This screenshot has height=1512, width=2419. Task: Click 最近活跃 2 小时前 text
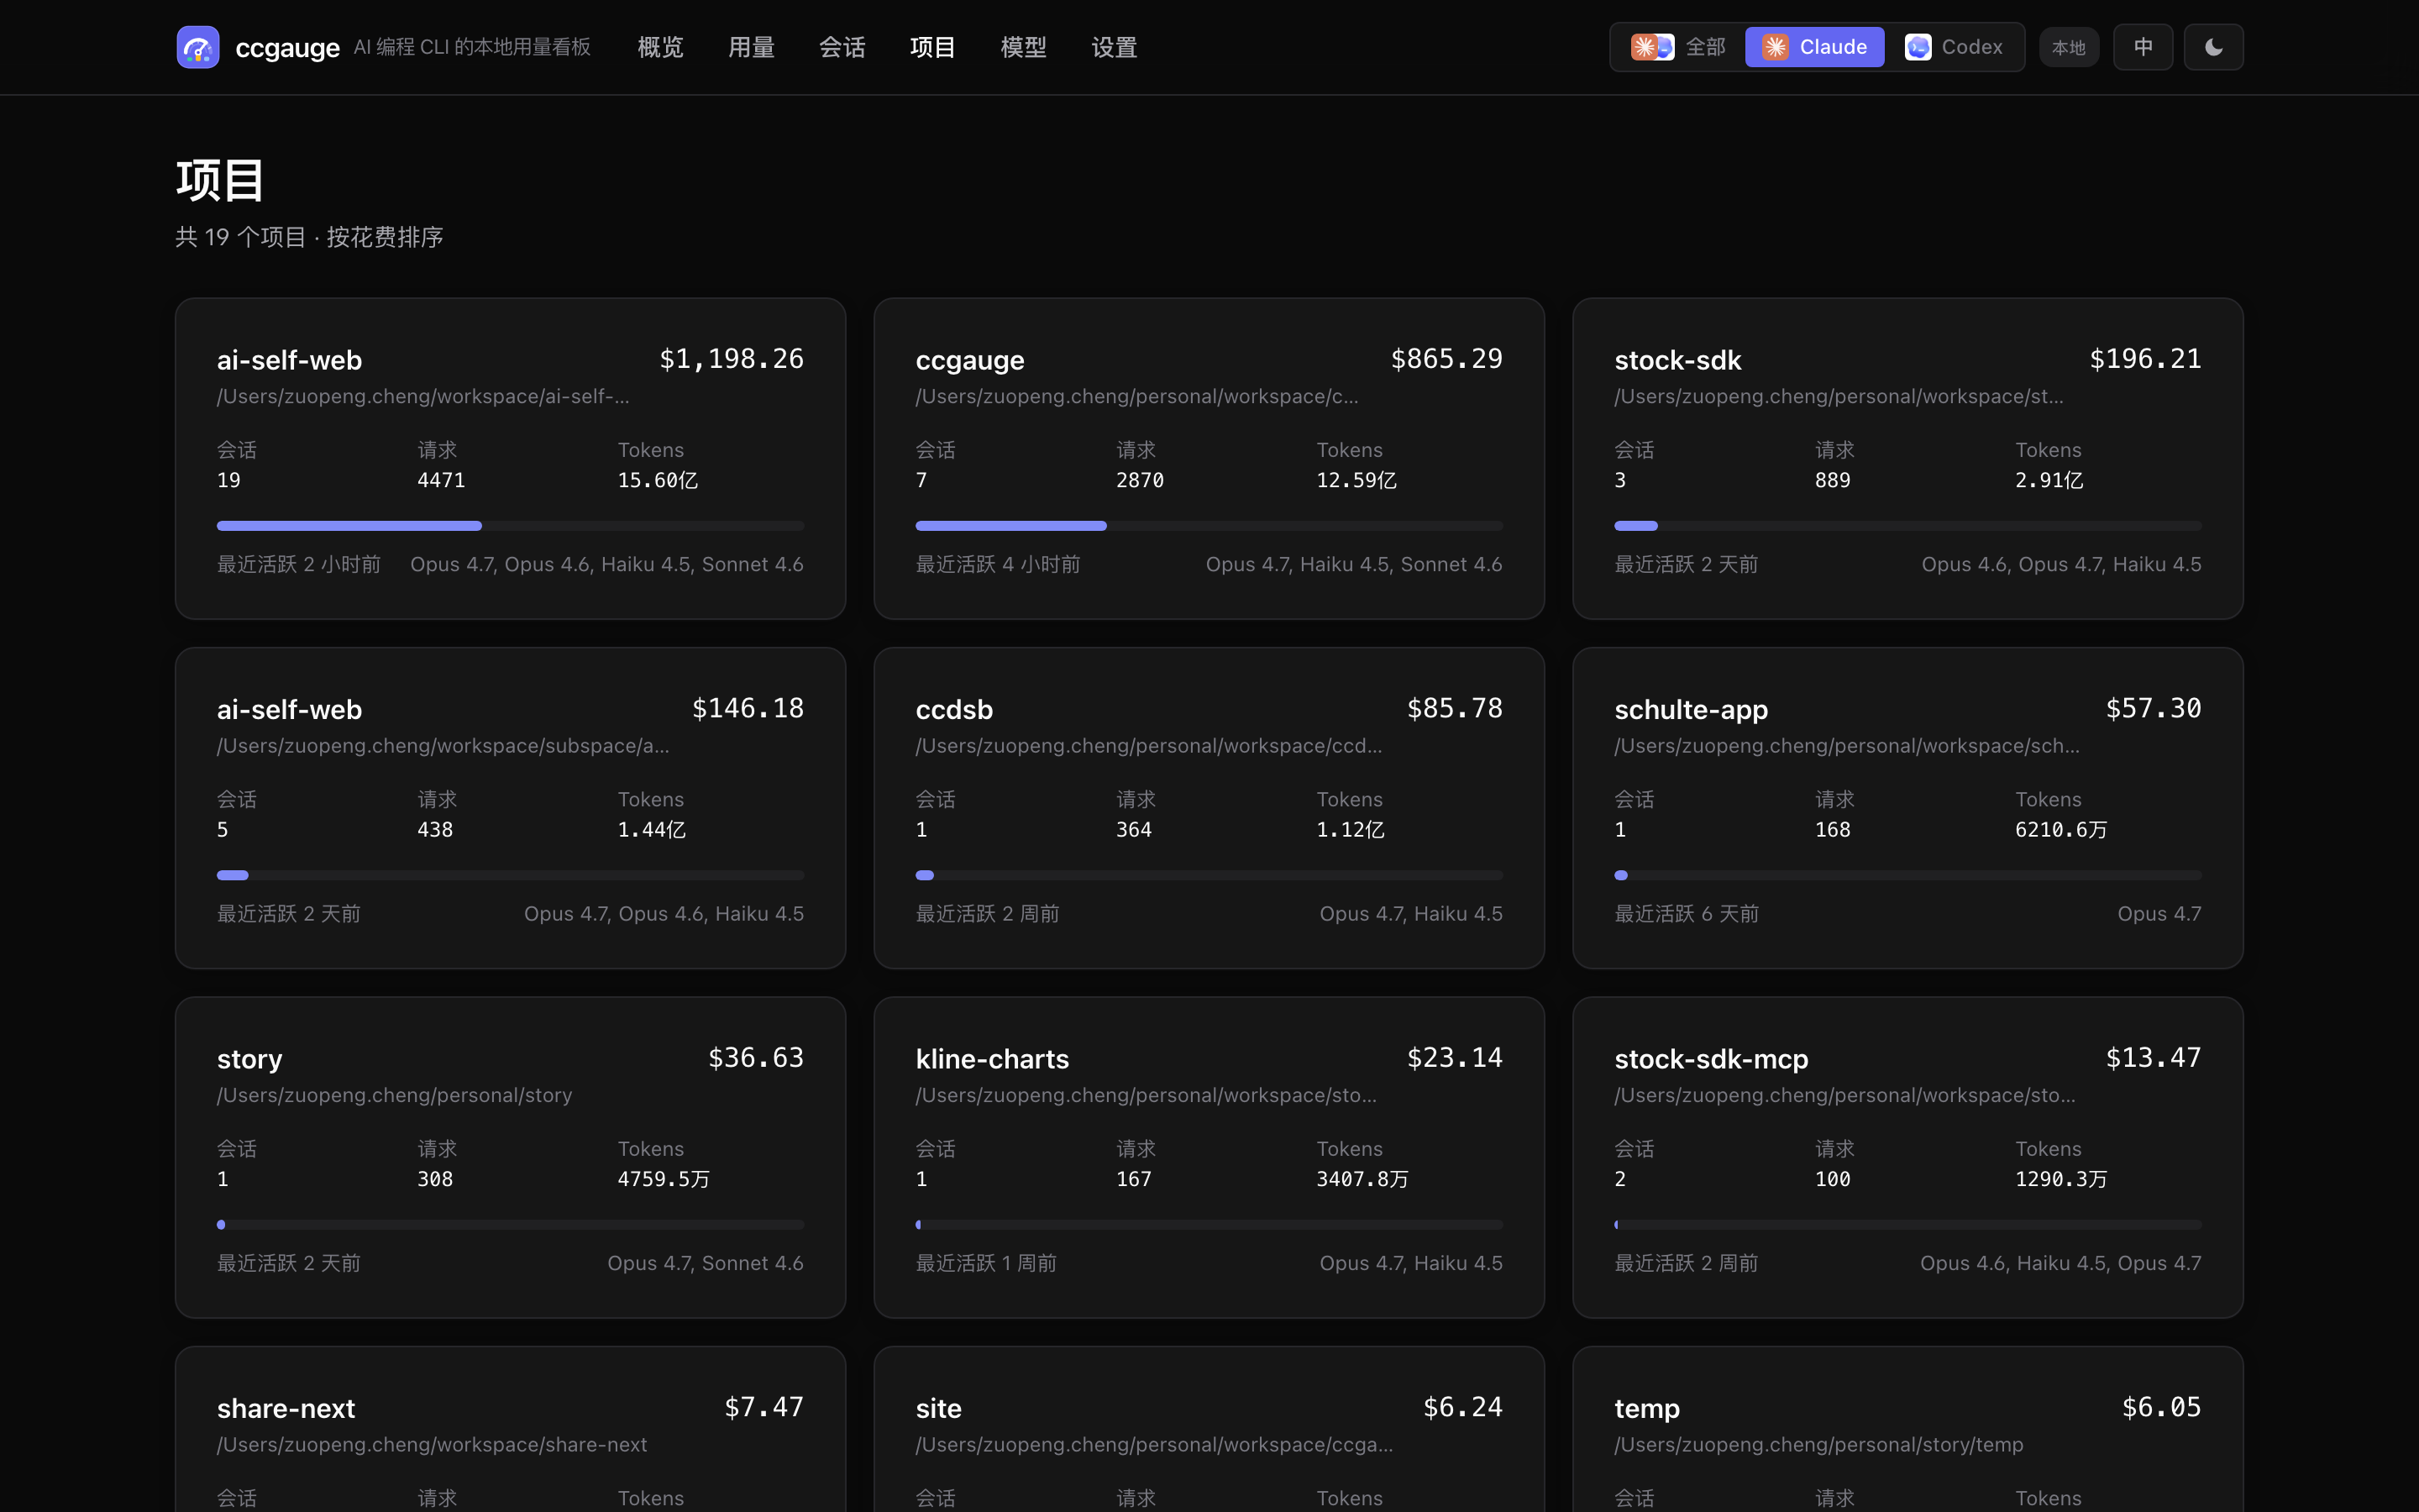pyautogui.click(x=299, y=564)
